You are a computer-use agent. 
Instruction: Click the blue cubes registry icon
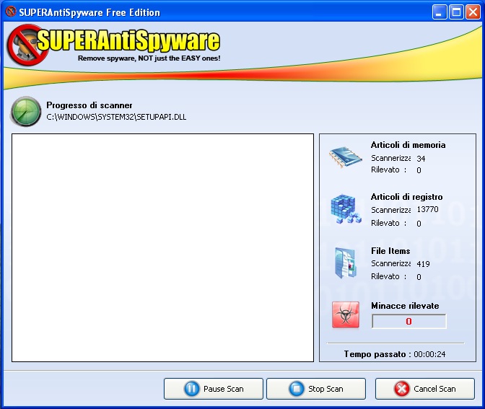click(346, 209)
